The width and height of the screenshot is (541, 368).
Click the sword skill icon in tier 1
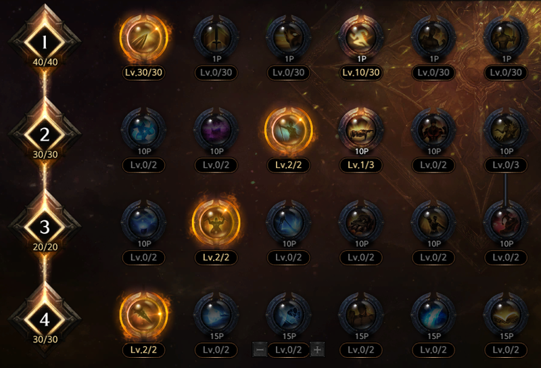click(x=216, y=37)
